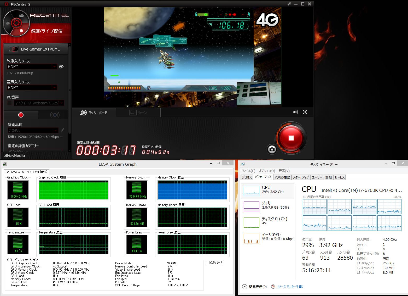Click Task Manager title bar icon

(x=243, y=164)
